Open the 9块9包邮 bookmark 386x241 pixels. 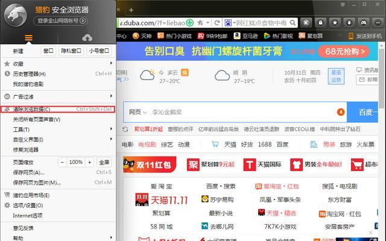click(x=212, y=36)
